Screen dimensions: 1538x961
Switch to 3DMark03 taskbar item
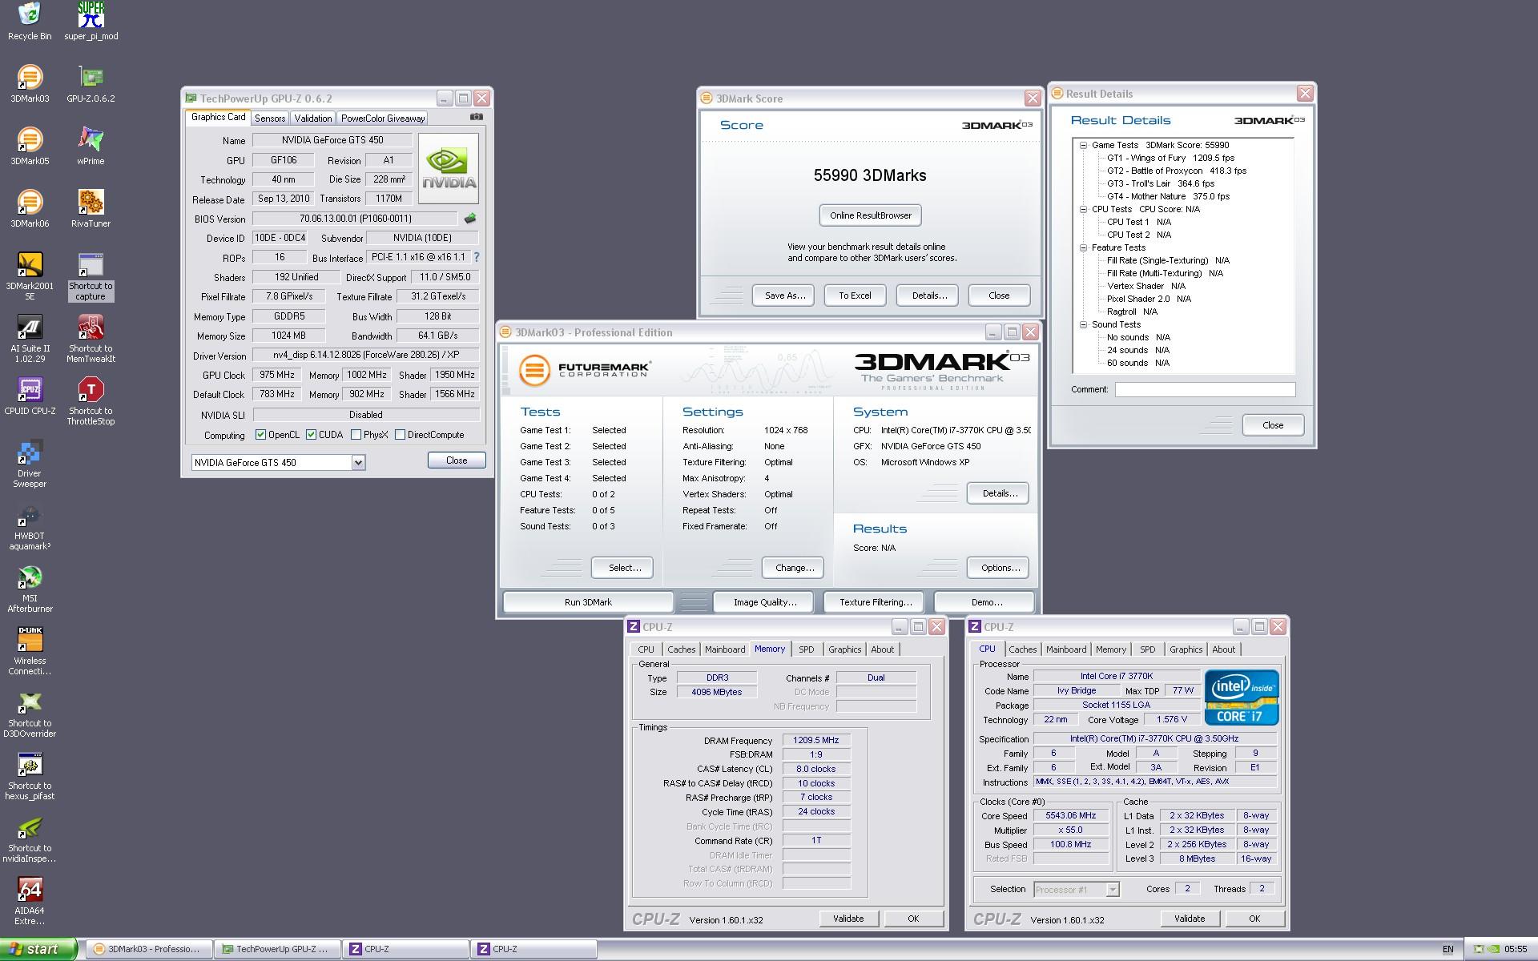(149, 949)
